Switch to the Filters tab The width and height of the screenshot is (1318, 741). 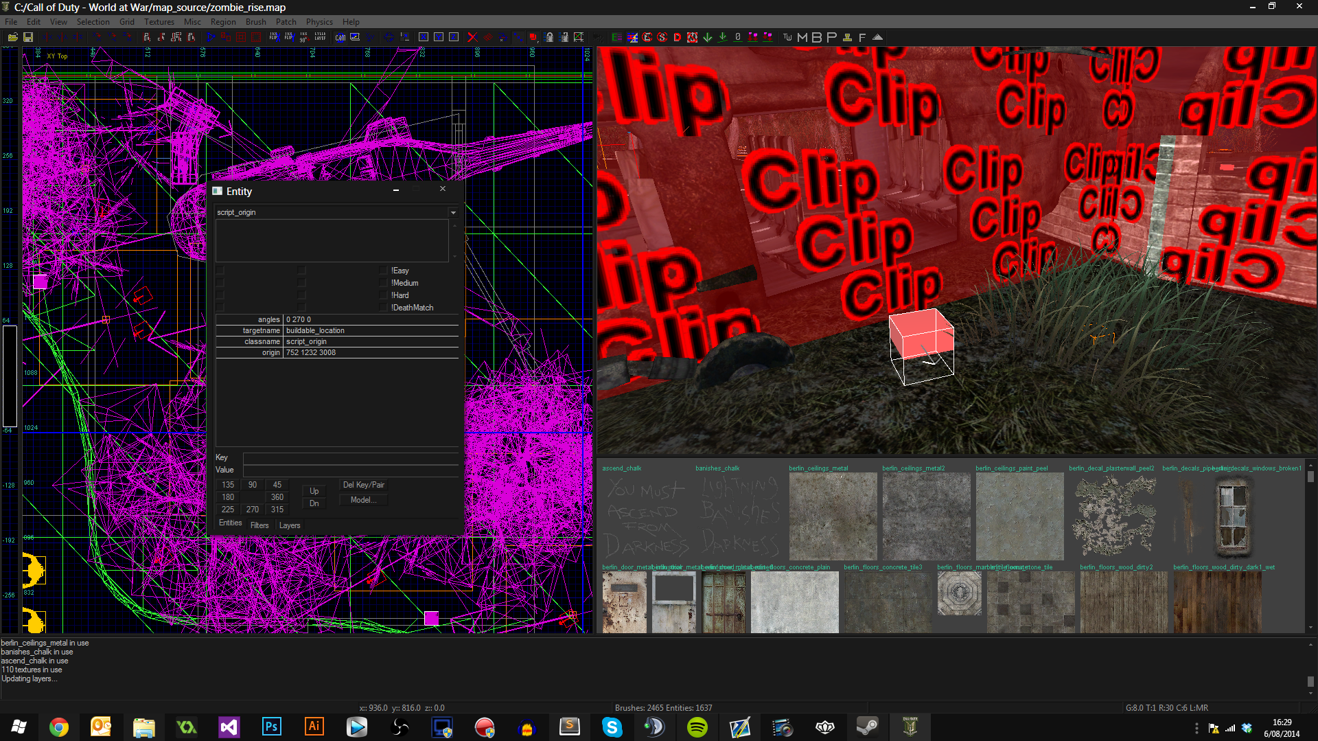pos(259,525)
